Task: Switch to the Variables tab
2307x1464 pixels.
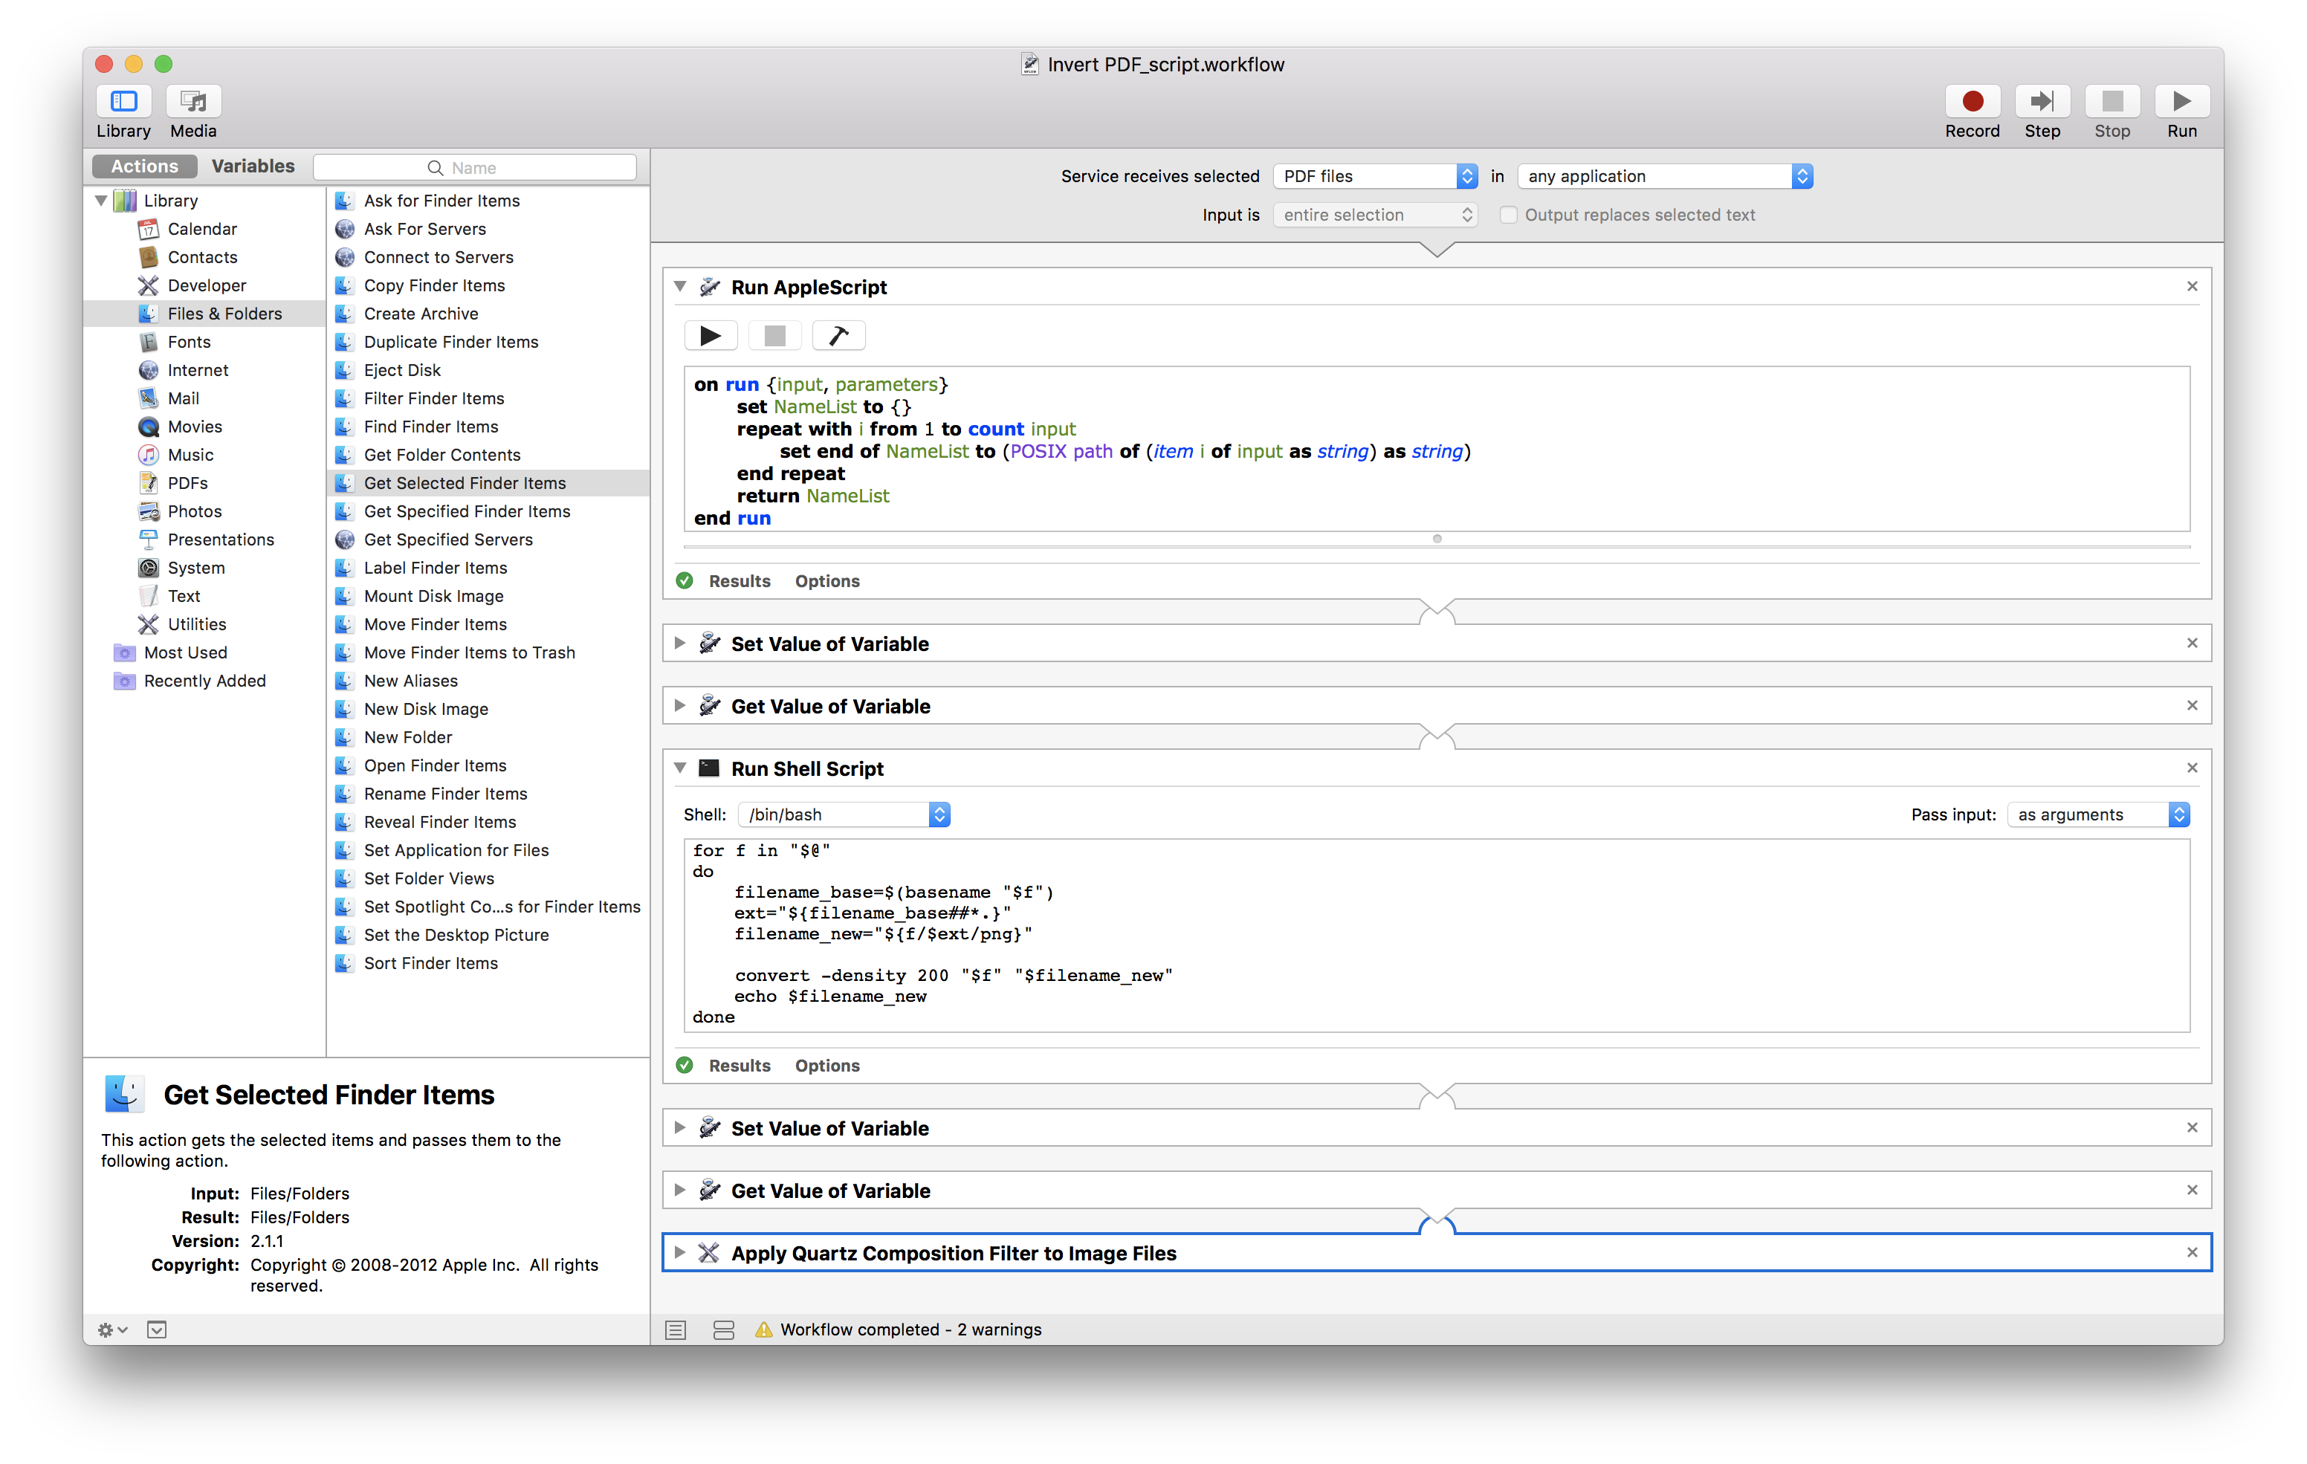Action: pos(254,165)
